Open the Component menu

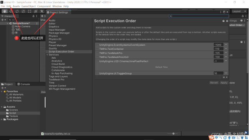[x=44, y=6]
